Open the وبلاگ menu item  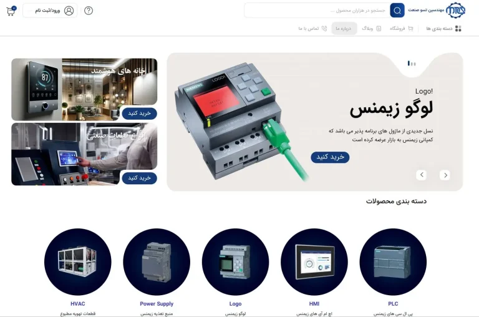pyautogui.click(x=371, y=29)
